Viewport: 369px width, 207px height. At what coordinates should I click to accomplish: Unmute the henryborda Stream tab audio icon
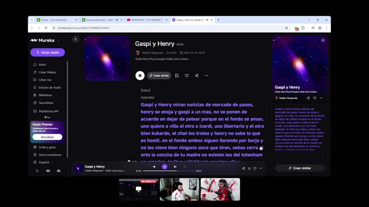click(x=117, y=20)
